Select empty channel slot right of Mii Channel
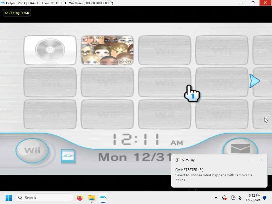 pyautogui.click(x=165, y=50)
